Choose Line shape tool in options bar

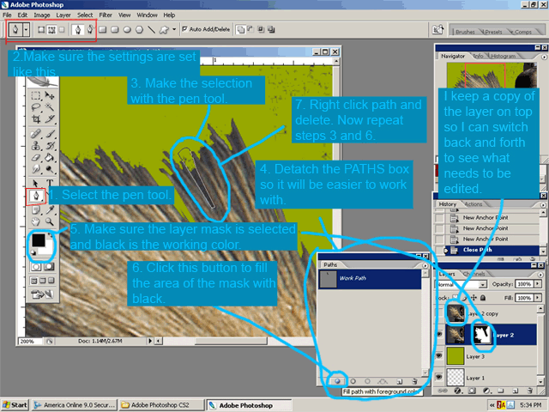click(x=151, y=30)
